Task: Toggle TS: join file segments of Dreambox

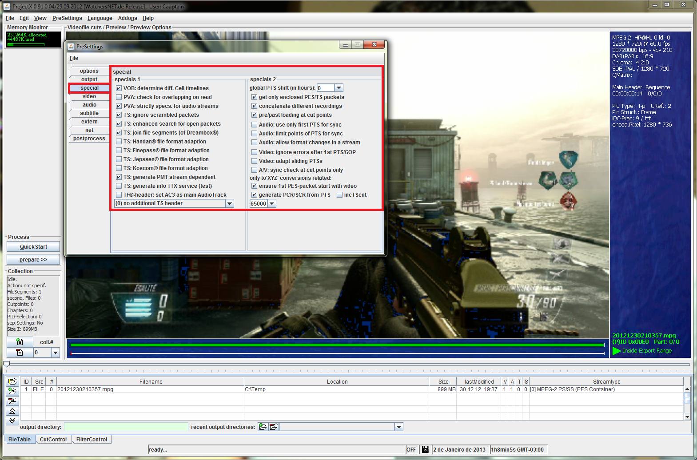Action: [119, 133]
